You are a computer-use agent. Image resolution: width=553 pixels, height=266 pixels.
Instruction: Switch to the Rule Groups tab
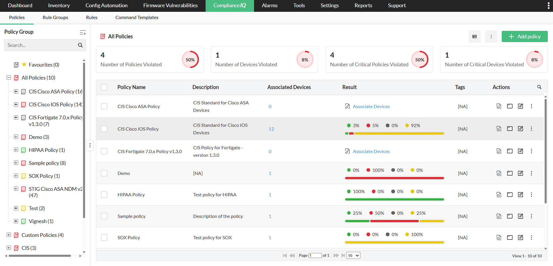[55, 18]
